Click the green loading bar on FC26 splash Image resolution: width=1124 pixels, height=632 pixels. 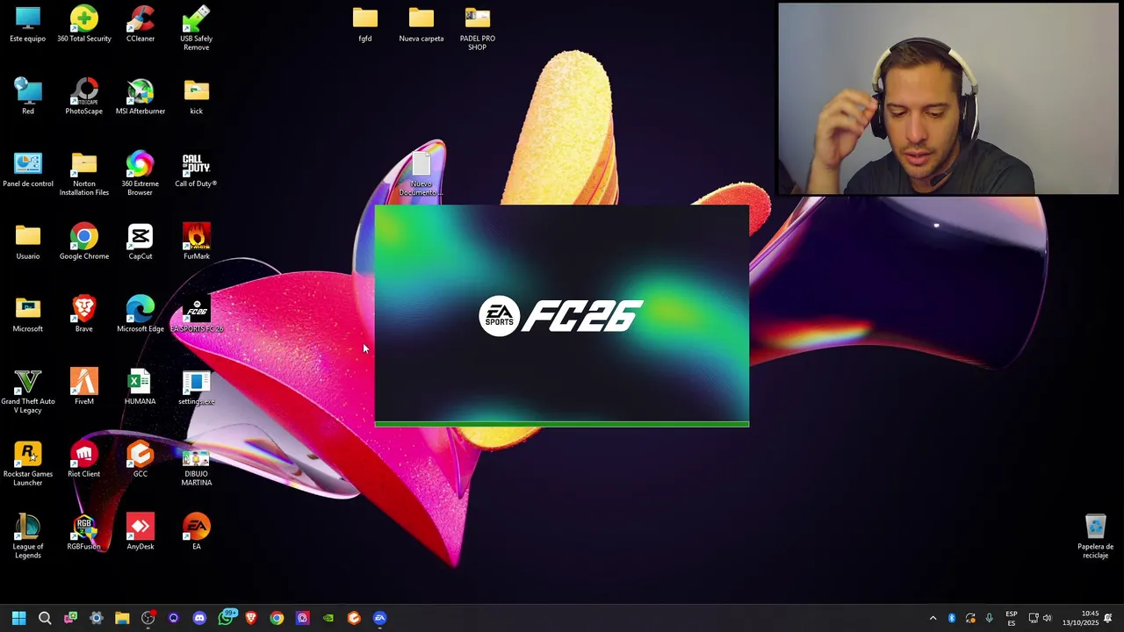click(x=562, y=424)
